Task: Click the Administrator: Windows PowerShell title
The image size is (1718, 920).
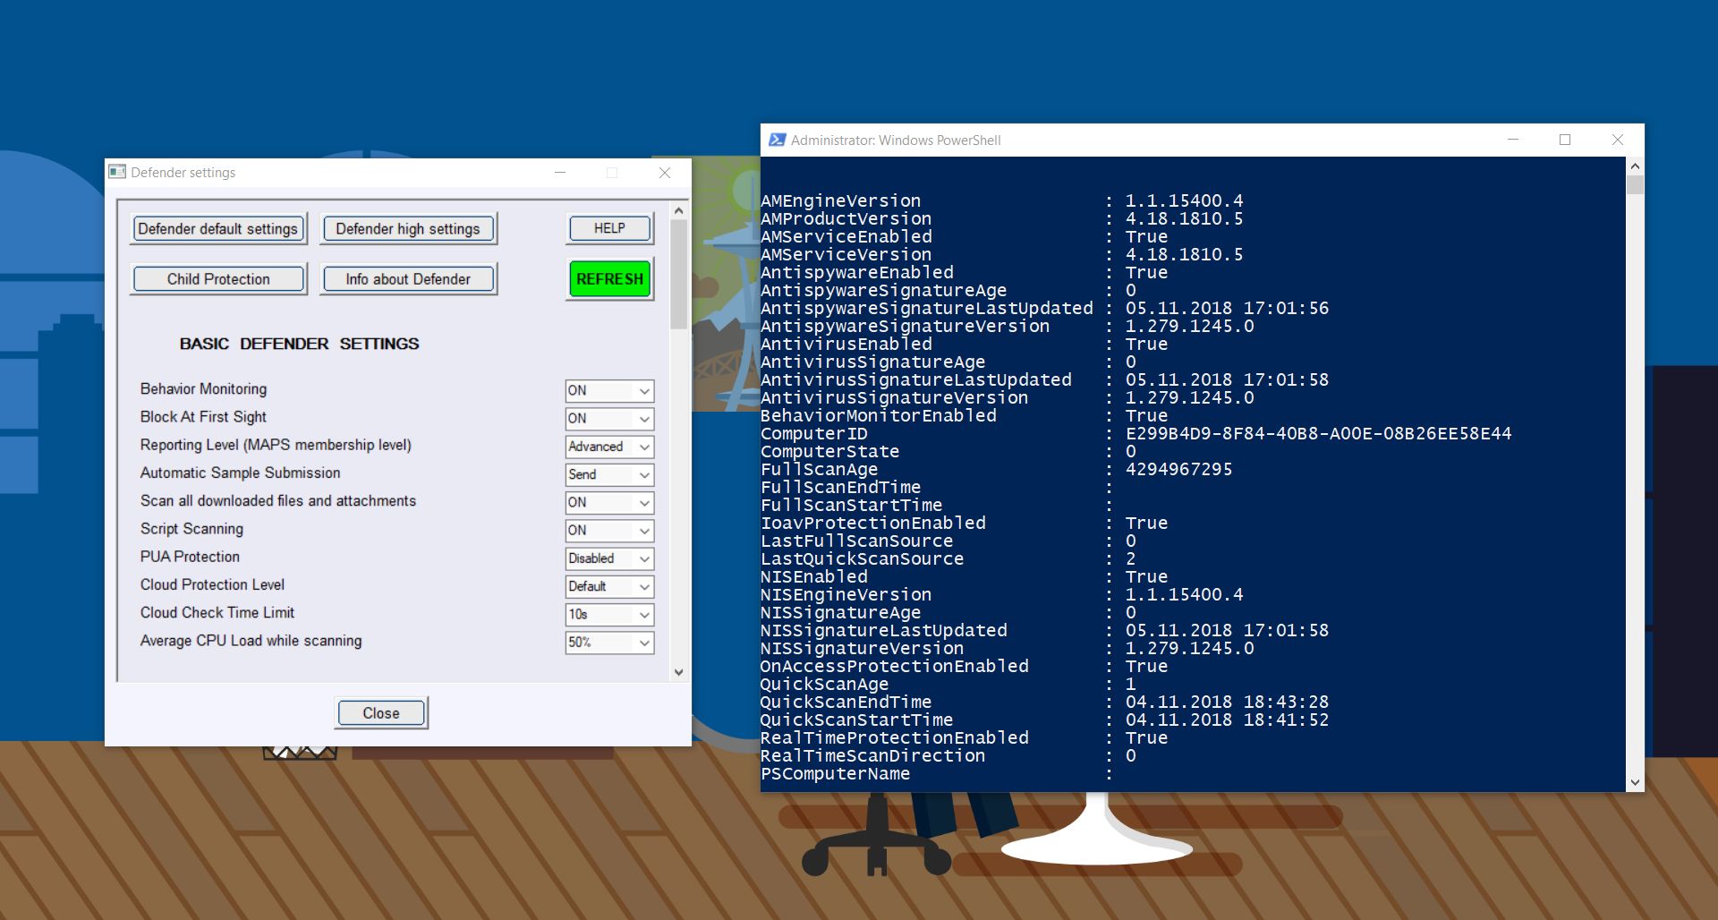Action: [896, 141]
